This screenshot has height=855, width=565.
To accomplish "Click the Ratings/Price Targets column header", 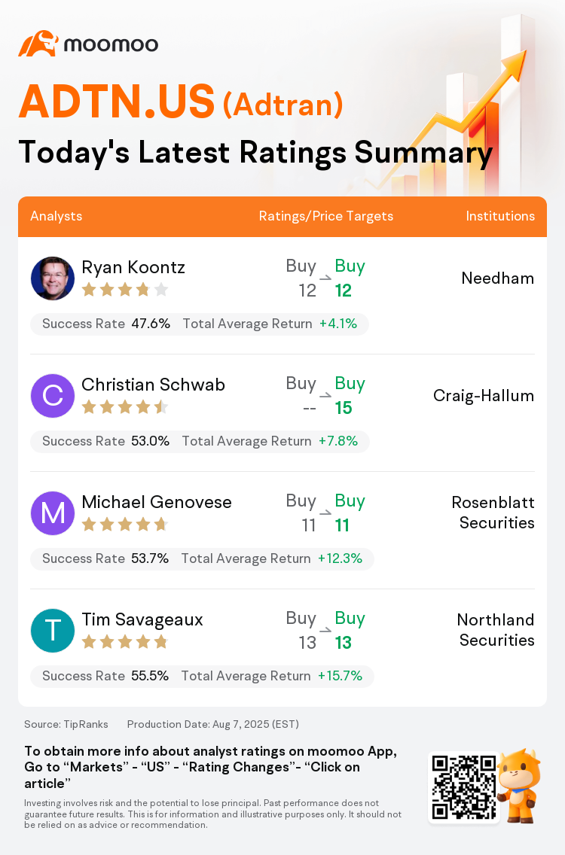I will coord(326,216).
